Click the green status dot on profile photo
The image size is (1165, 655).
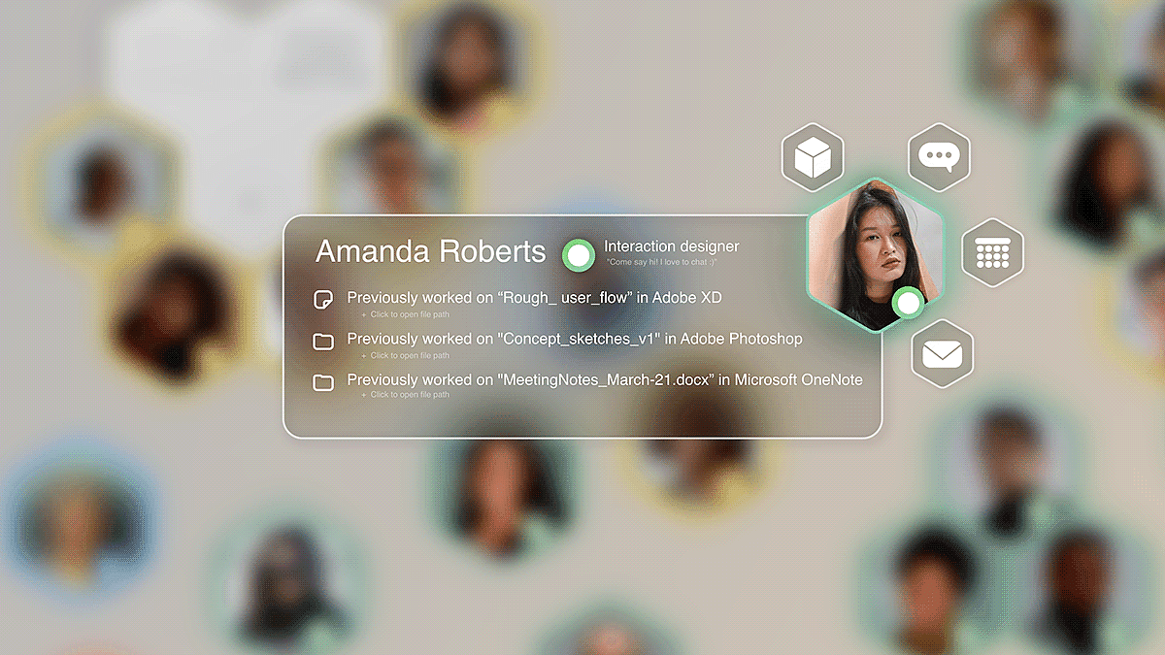[x=909, y=304]
